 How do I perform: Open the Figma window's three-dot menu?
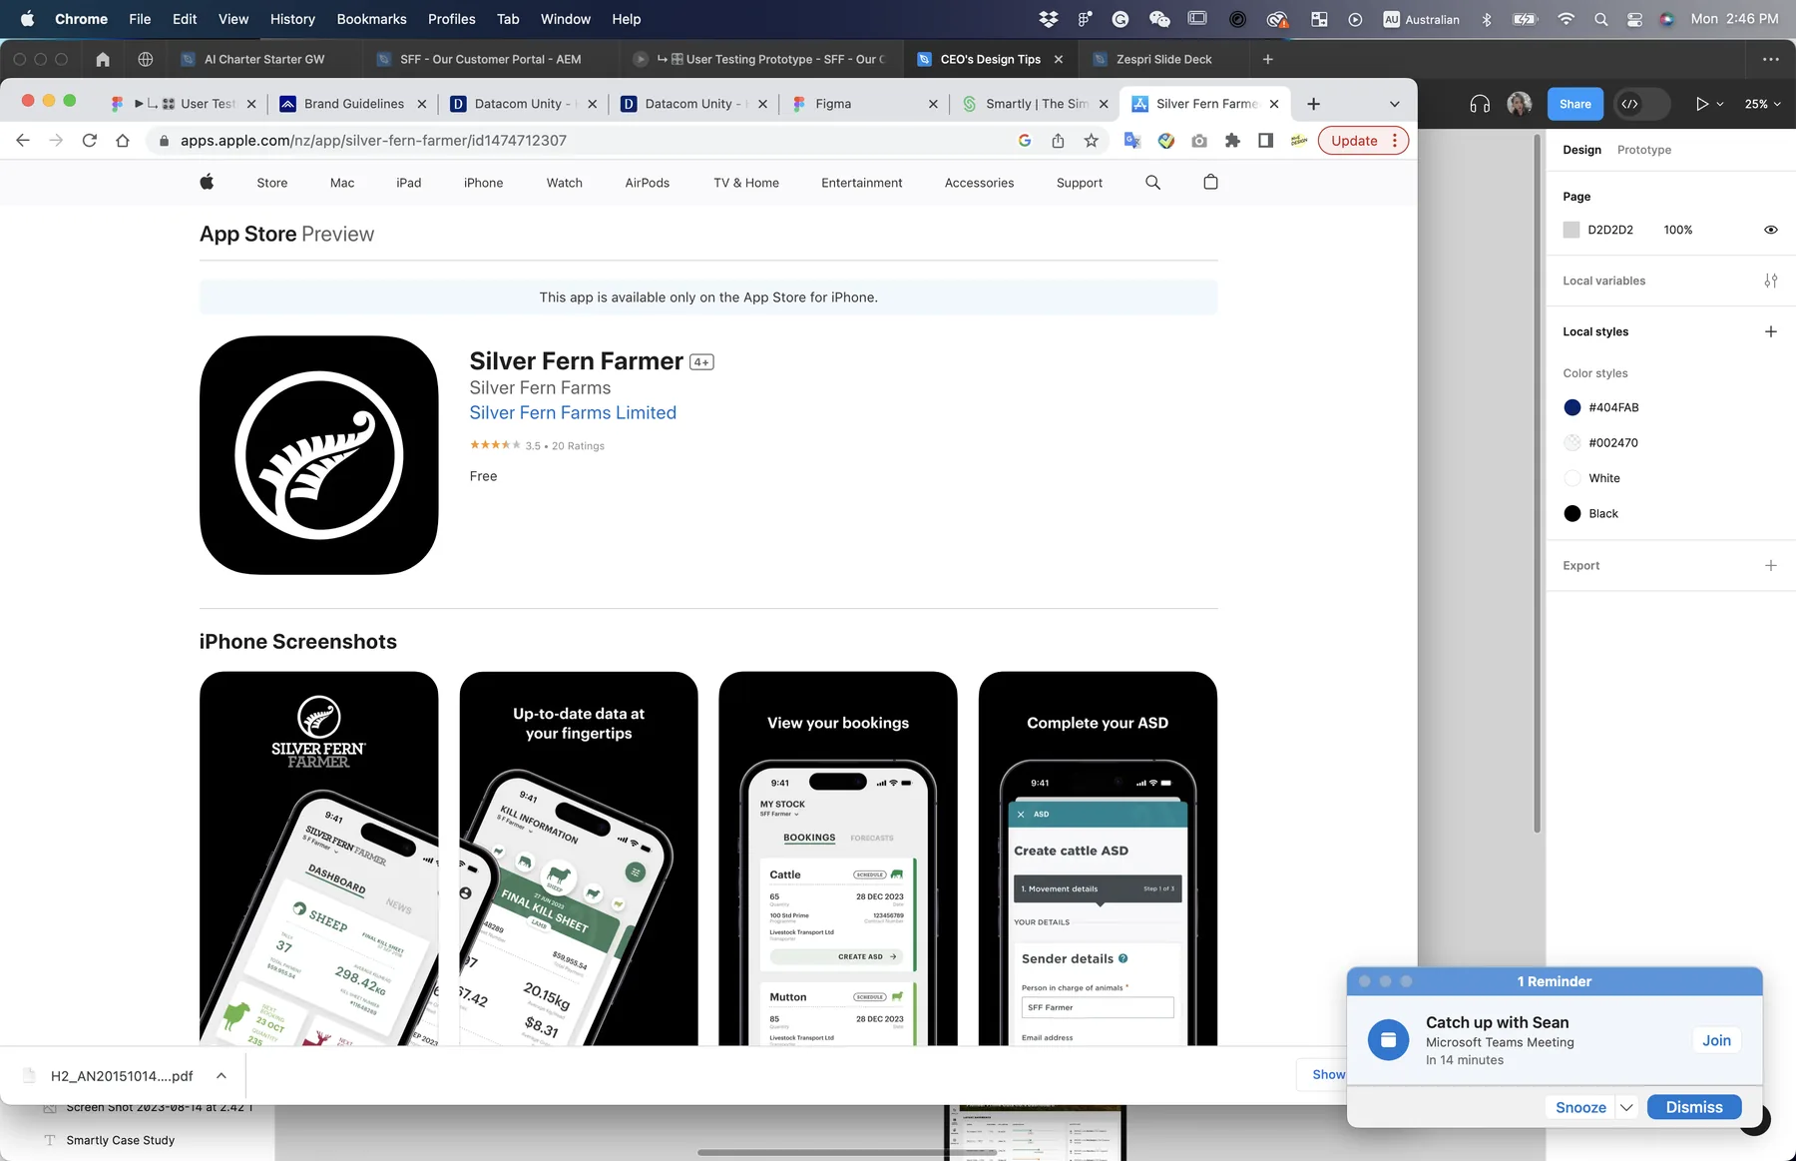point(1770,59)
